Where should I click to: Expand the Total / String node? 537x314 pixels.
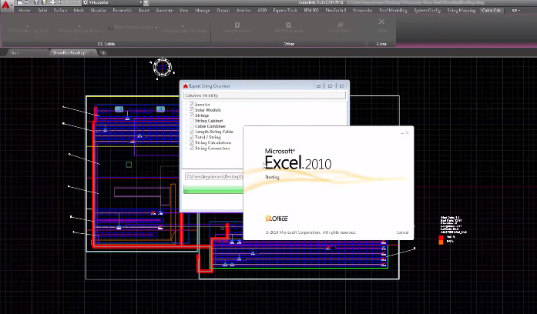click(x=186, y=137)
